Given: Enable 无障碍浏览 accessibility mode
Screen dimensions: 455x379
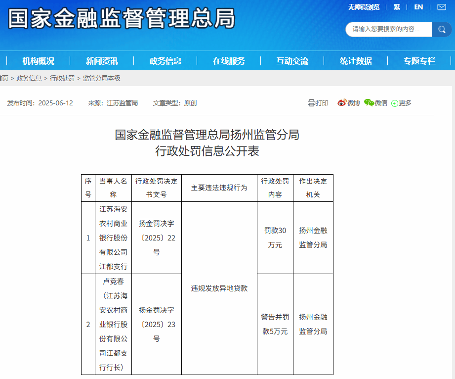Looking at the screenshot, I should point(364,7).
